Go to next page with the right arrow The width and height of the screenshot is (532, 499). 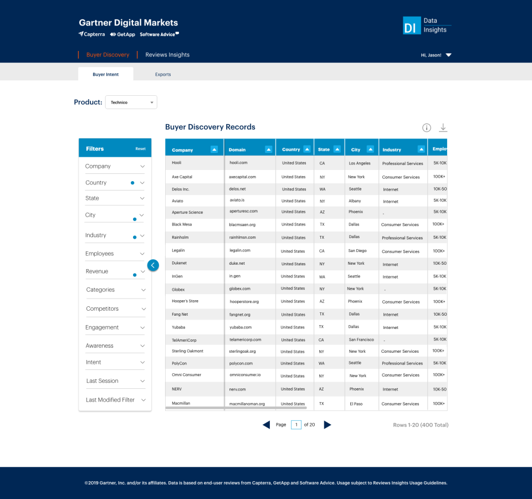pyautogui.click(x=326, y=425)
